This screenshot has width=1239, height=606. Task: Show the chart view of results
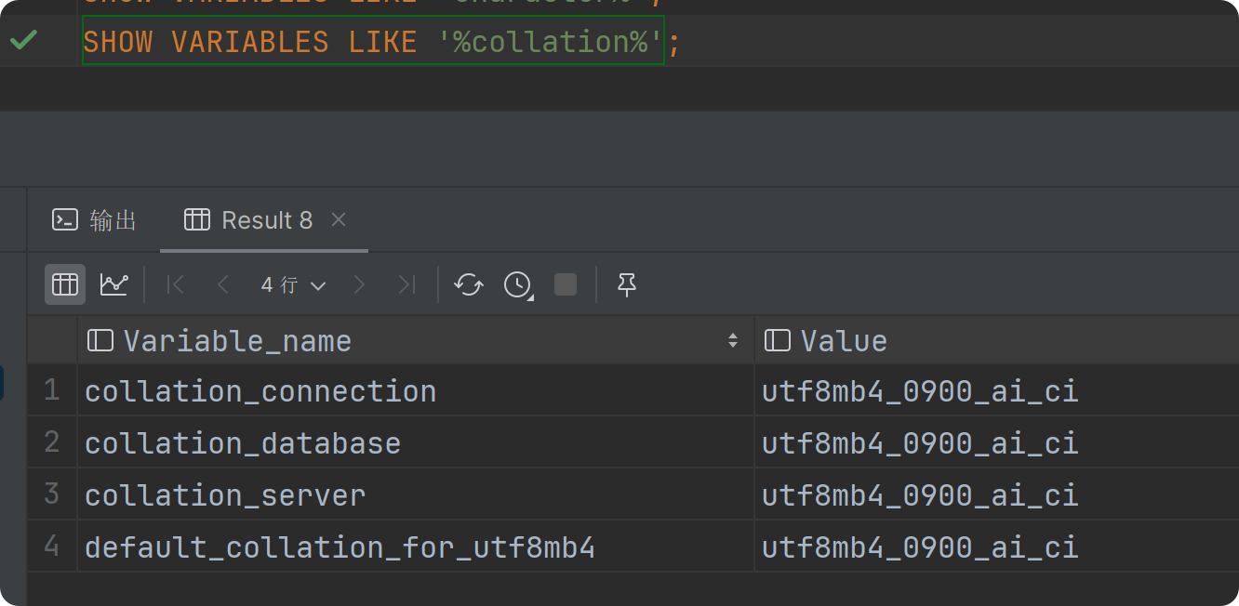pyautogui.click(x=114, y=284)
